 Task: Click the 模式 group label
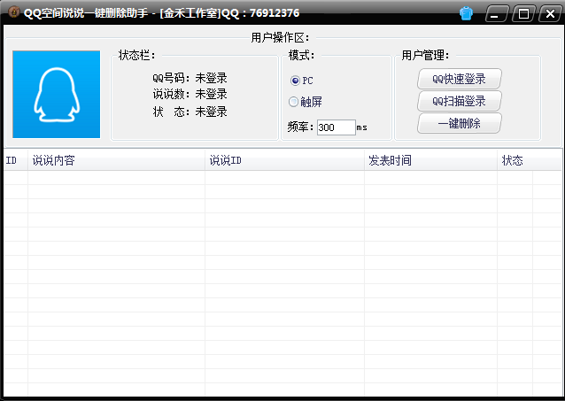click(x=302, y=55)
